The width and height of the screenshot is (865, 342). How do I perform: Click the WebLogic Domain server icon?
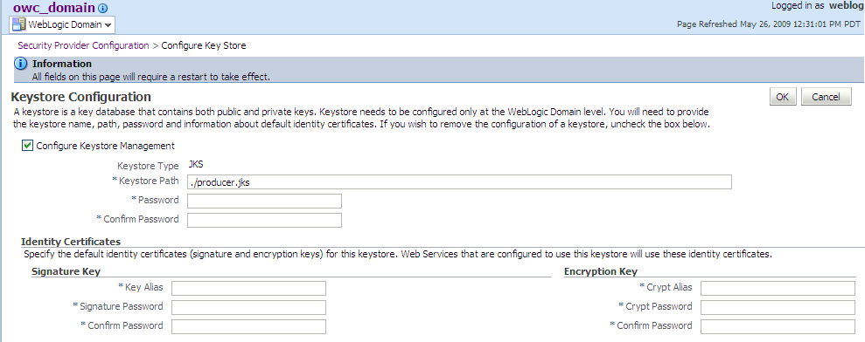[x=18, y=24]
